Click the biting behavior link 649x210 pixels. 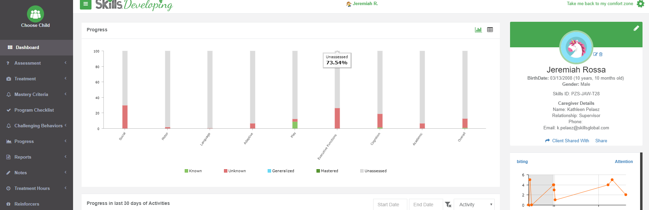(x=522, y=162)
